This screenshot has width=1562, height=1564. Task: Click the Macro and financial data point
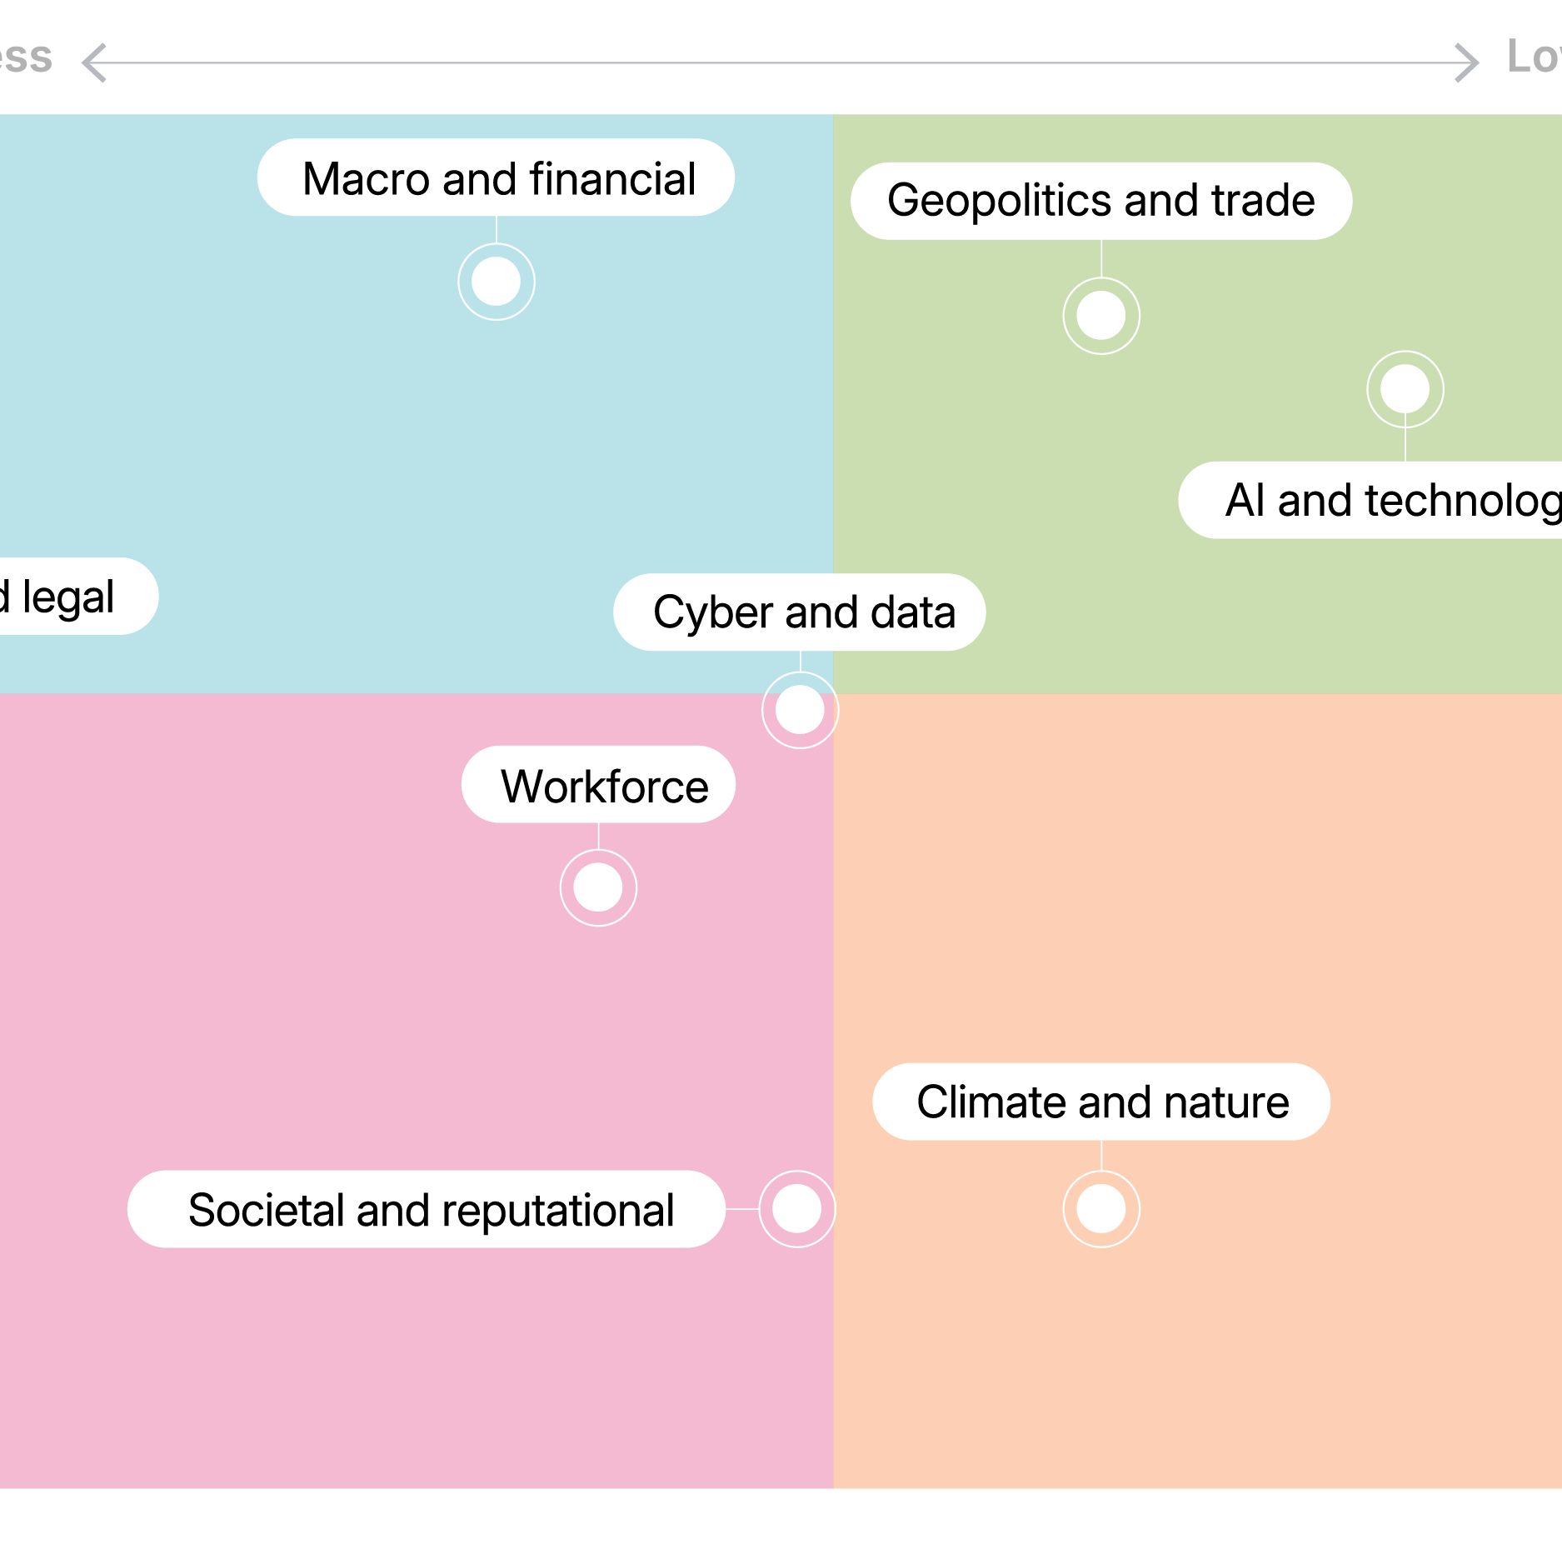coord(496,282)
